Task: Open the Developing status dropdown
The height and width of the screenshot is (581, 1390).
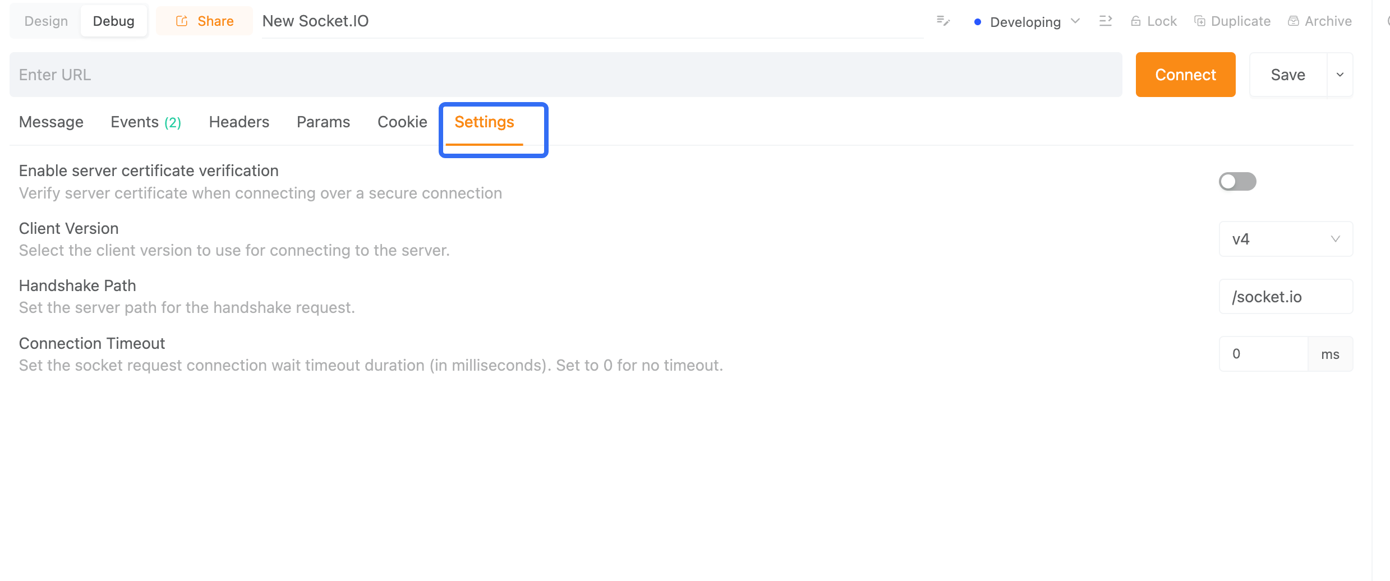Action: point(1027,22)
